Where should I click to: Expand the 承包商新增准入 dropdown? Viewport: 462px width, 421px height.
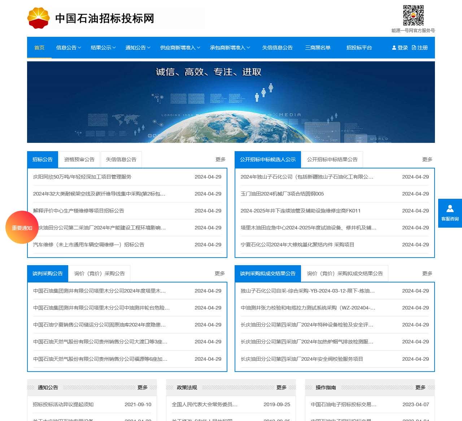[x=228, y=47]
